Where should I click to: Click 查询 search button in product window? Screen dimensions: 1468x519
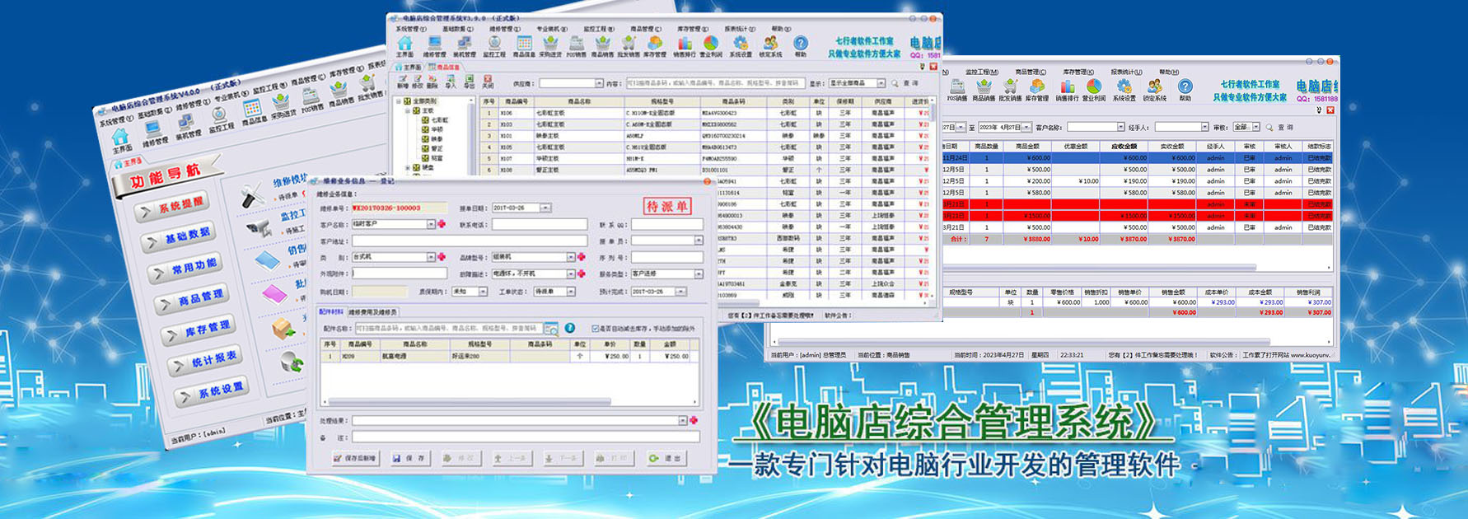tap(906, 83)
